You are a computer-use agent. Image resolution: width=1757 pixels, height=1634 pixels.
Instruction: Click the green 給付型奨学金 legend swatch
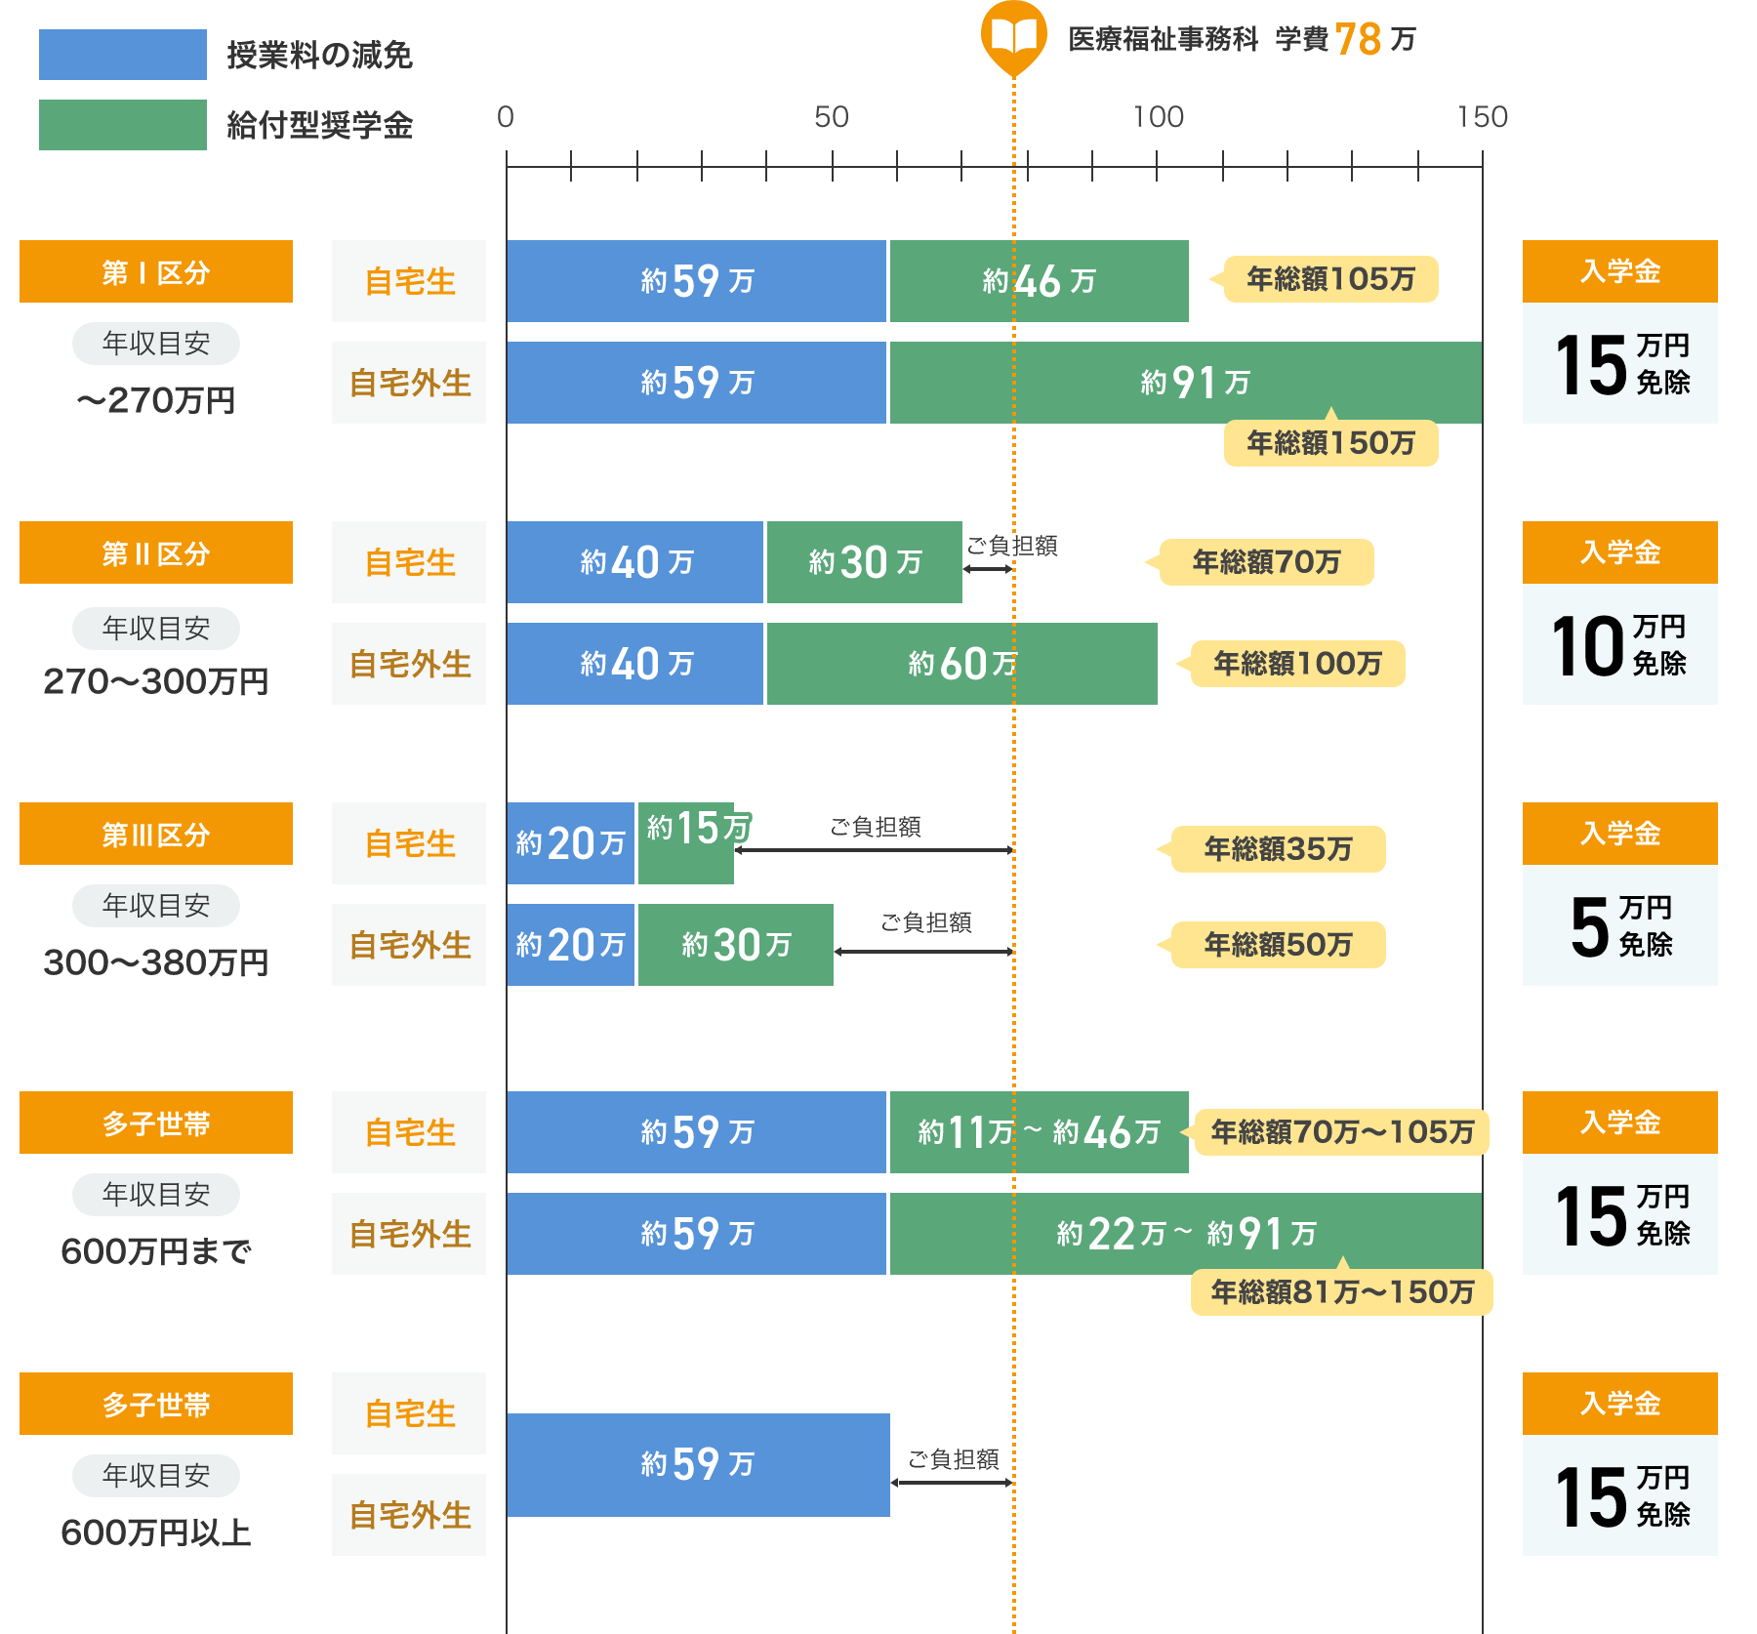pos(122,125)
